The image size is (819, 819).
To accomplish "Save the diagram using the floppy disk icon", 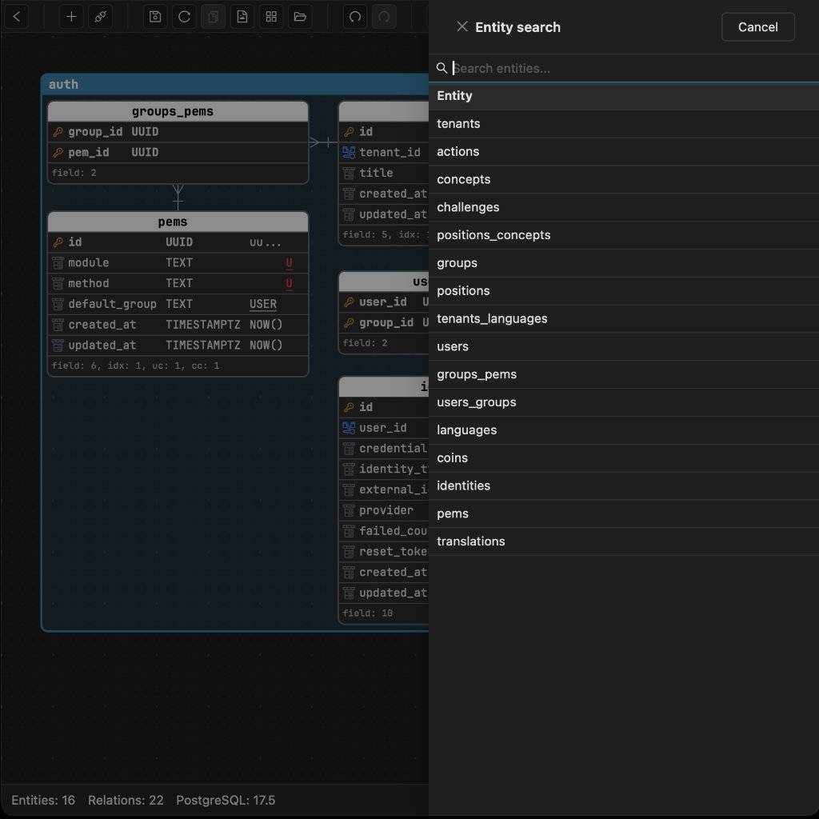I will pyautogui.click(x=155, y=17).
